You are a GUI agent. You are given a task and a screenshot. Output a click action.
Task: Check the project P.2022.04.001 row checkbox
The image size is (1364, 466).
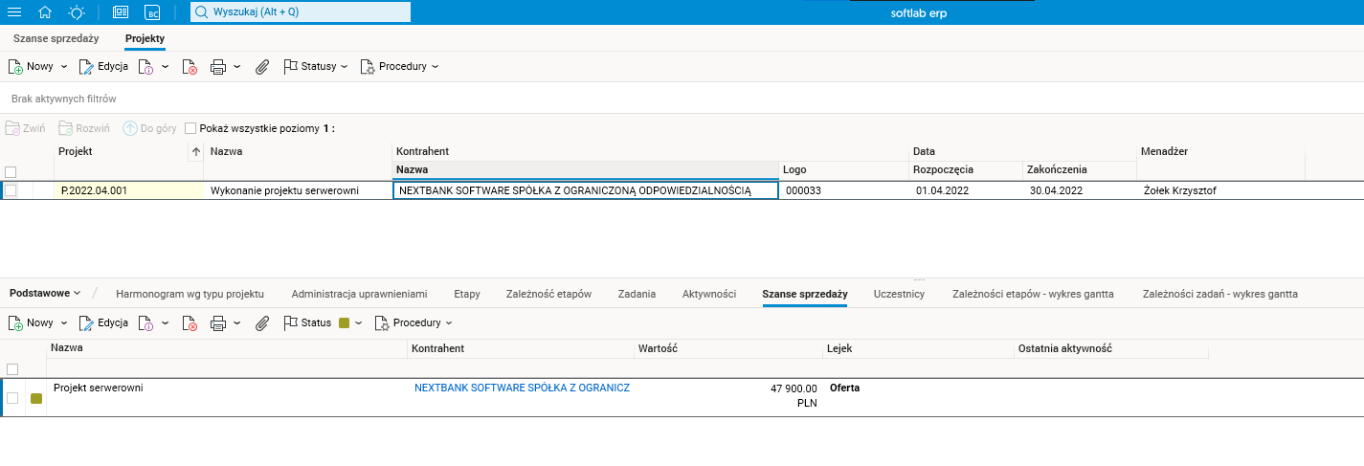pos(11,190)
